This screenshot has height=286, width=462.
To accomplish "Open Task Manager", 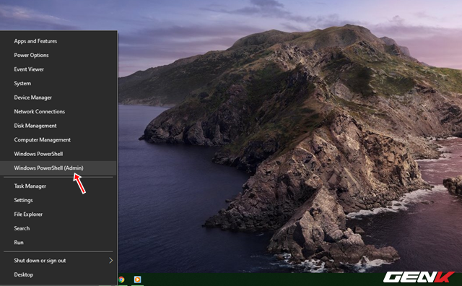I will [58, 186].
